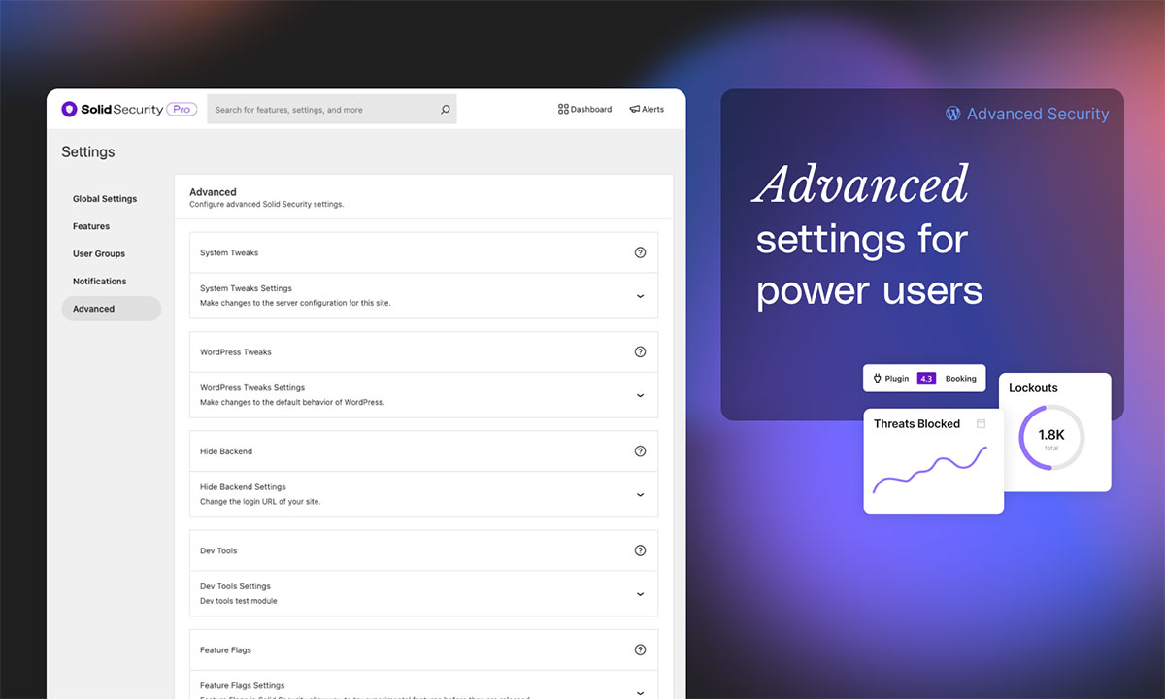Click the plug icon in Plugin badge
This screenshot has height=699, width=1165.
pyautogui.click(x=878, y=378)
